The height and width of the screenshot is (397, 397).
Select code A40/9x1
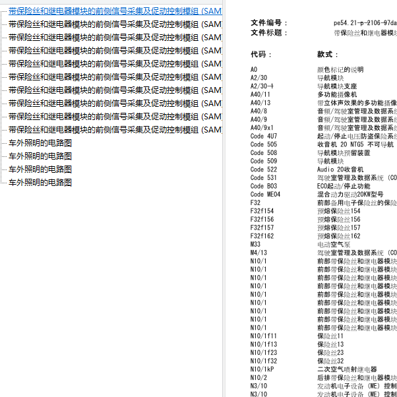pyautogui.click(x=262, y=128)
